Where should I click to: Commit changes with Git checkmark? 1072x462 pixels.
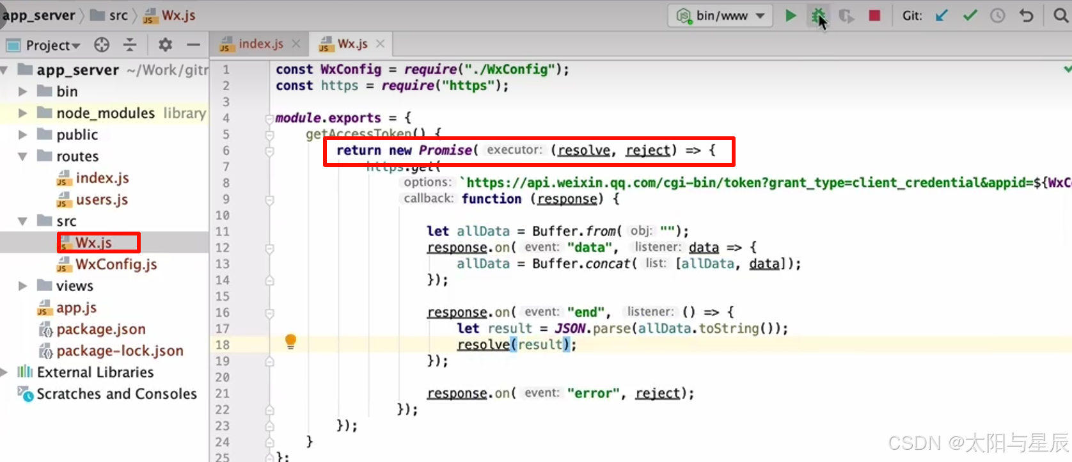click(x=970, y=15)
